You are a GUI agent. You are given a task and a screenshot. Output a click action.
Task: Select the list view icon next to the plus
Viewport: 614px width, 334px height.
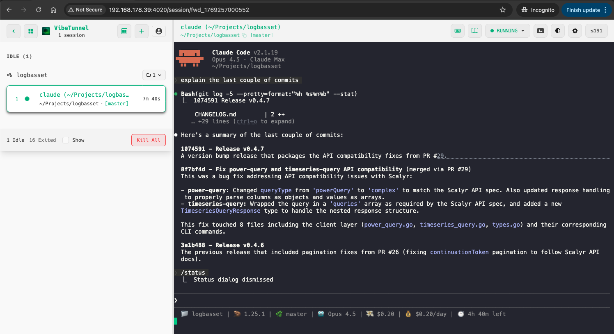[124, 31]
